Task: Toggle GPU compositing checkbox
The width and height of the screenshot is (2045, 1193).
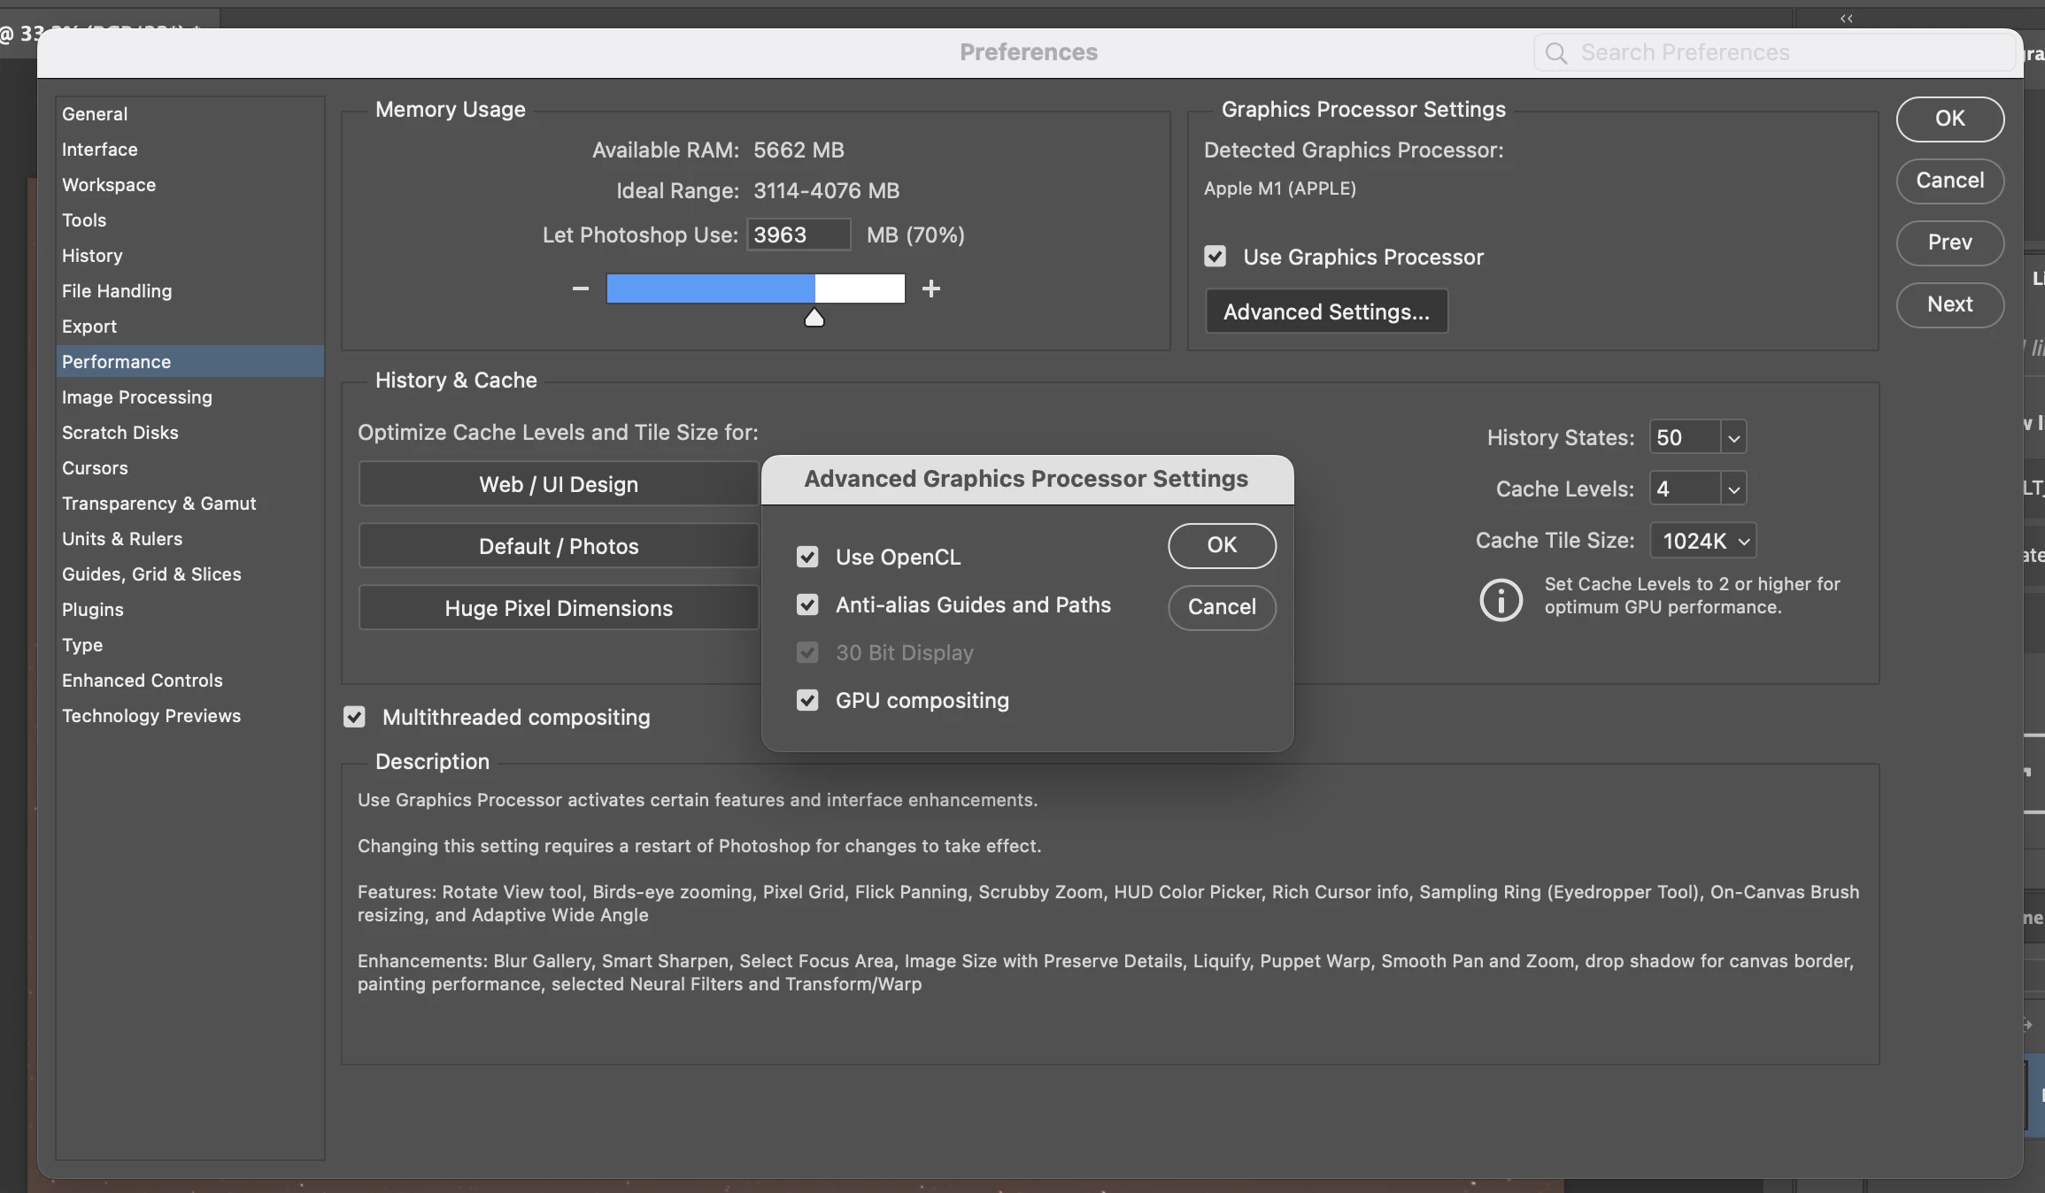Action: pyautogui.click(x=806, y=700)
